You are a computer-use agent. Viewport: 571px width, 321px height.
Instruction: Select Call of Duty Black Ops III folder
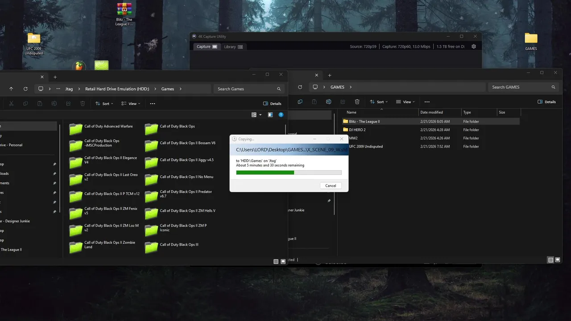[x=172, y=247]
